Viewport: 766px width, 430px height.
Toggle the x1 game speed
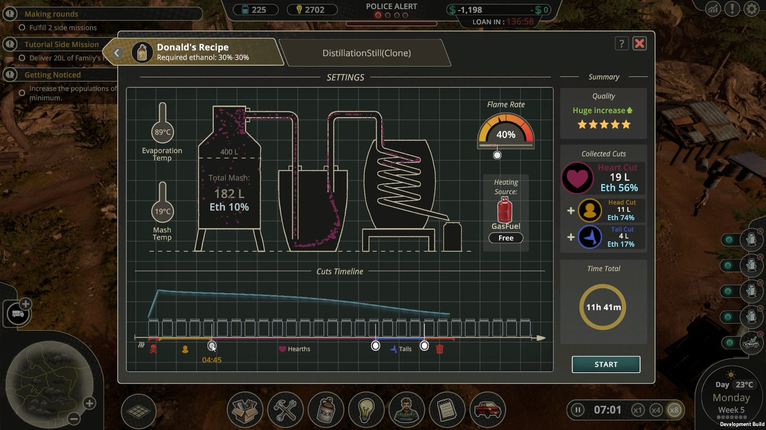(638, 410)
